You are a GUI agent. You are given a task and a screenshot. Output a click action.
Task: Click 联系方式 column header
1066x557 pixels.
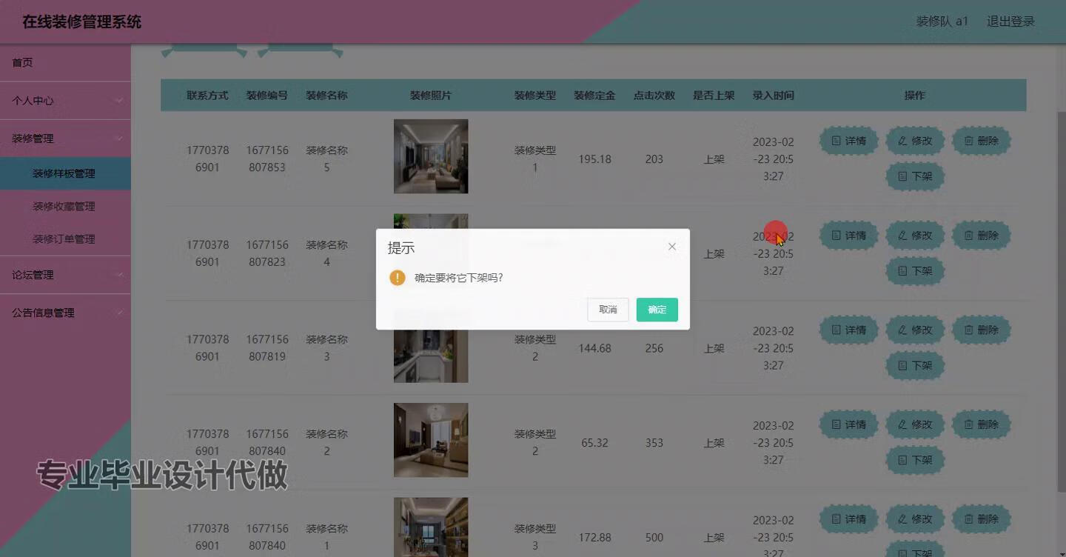(207, 96)
